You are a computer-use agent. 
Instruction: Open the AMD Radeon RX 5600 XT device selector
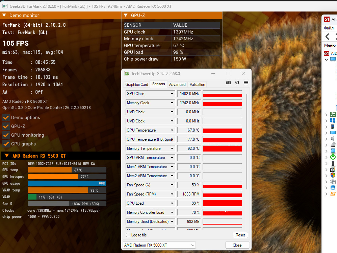point(159,245)
